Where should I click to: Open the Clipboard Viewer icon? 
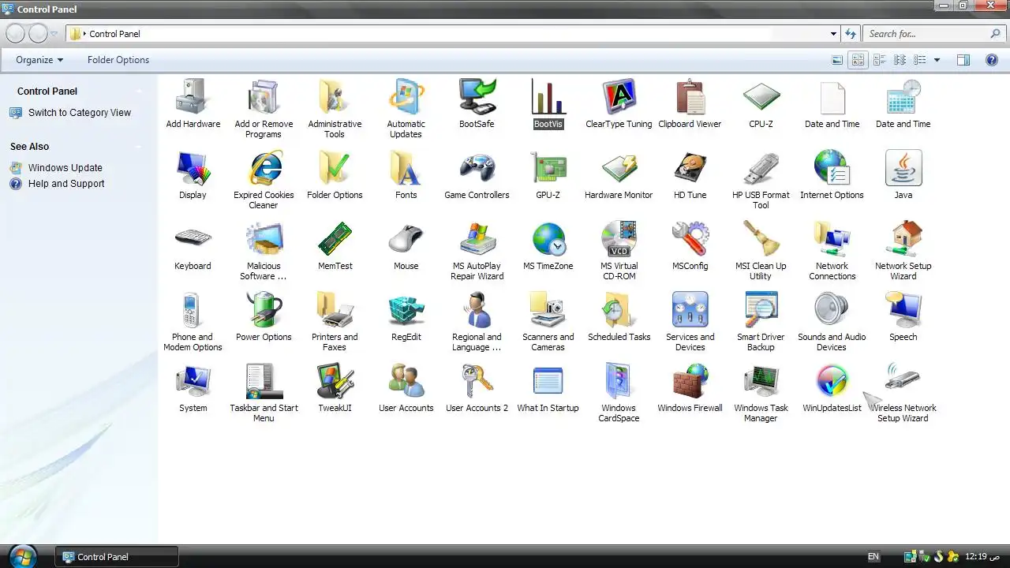pos(690,104)
